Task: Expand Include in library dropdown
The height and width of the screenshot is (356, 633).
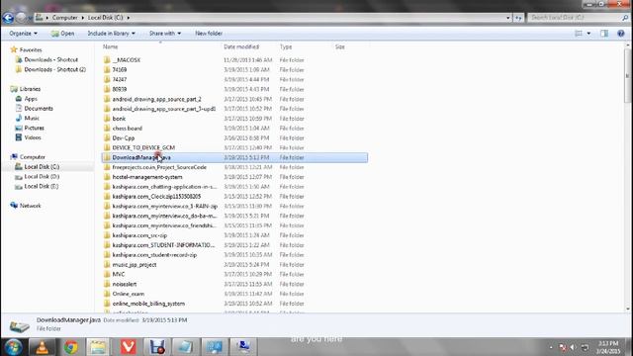Action: (111, 34)
